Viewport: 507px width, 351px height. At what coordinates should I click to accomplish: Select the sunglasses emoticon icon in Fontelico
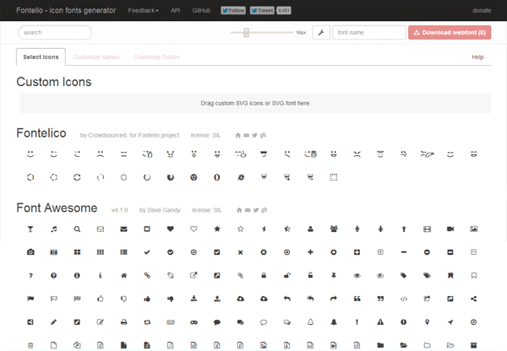point(264,154)
